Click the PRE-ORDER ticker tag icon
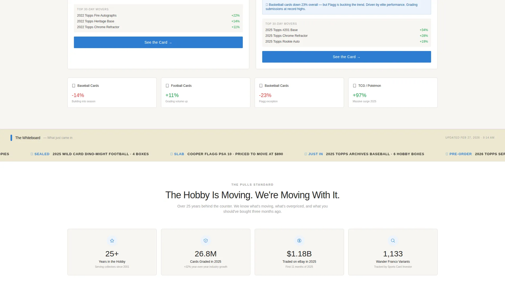505x284 pixels. coord(447,154)
